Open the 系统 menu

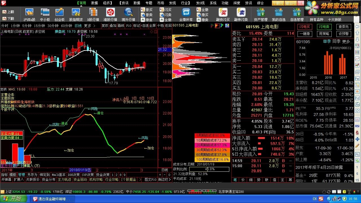coord(213,3)
